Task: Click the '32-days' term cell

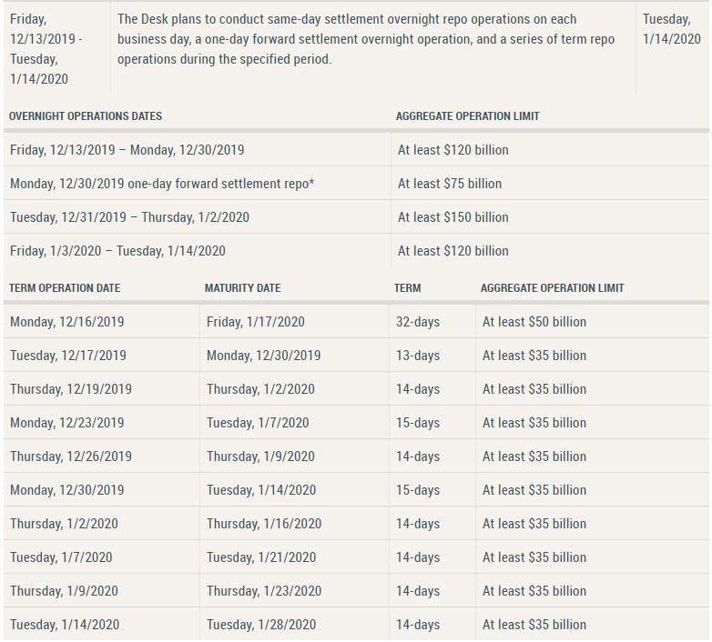Action: pos(418,322)
